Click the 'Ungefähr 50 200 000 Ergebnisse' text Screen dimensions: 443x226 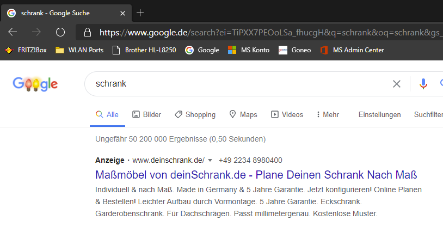[181, 139]
